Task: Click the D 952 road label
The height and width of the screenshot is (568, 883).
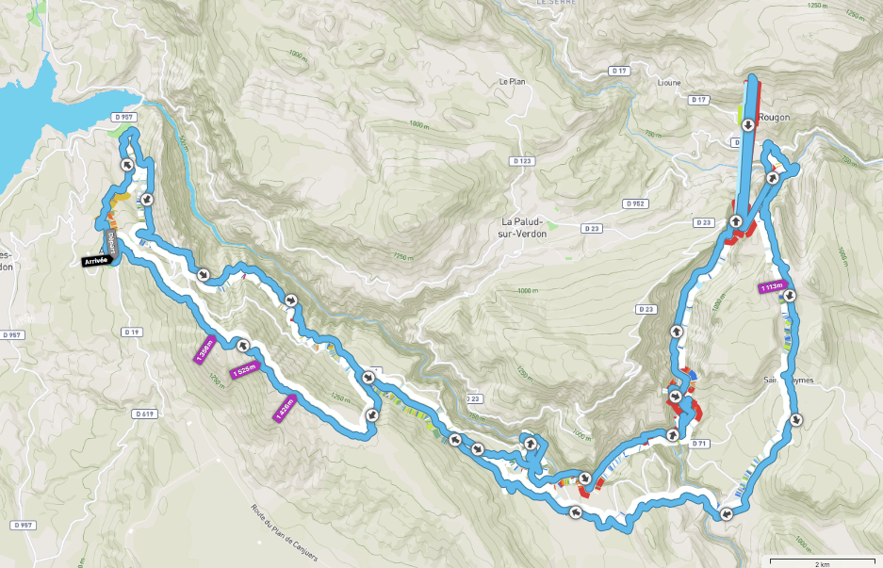Action: [x=635, y=203]
